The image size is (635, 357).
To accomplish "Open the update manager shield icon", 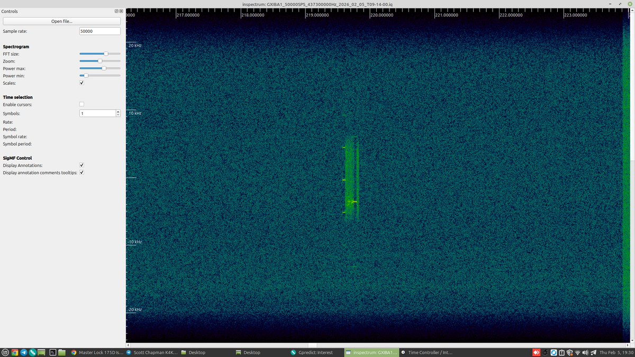I will click(569, 352).
